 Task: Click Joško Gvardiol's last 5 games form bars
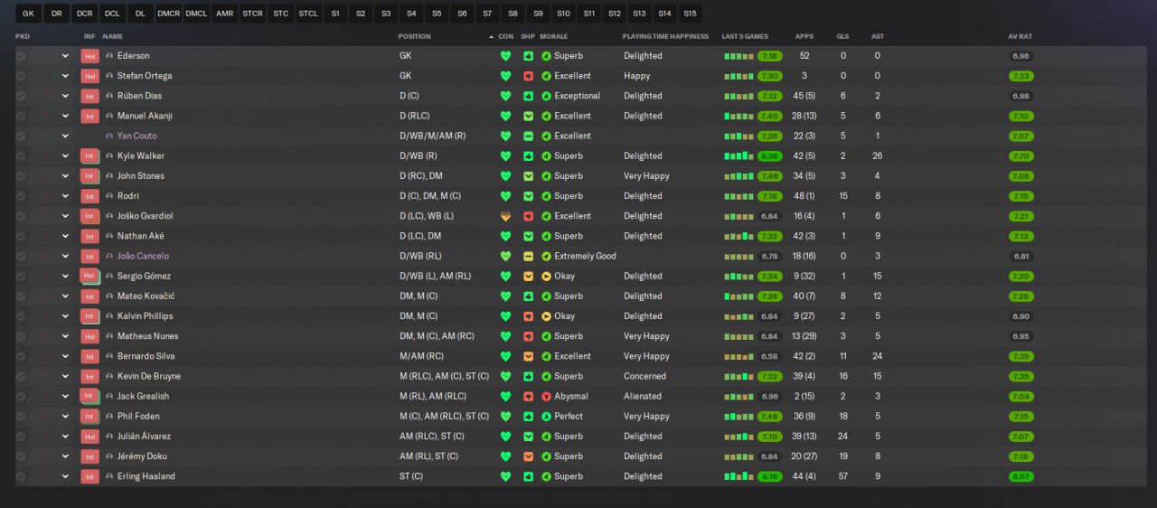(x=738, y=216)
